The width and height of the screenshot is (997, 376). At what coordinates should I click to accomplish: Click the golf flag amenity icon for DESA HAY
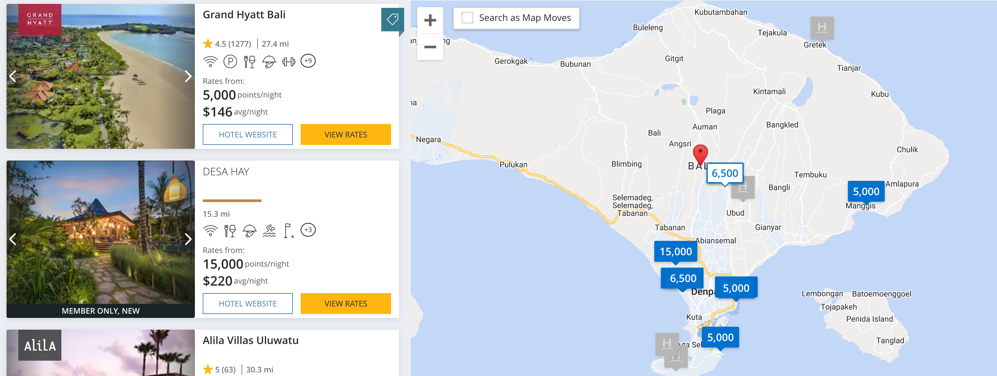pyautogui.click(x=288, y=230)
